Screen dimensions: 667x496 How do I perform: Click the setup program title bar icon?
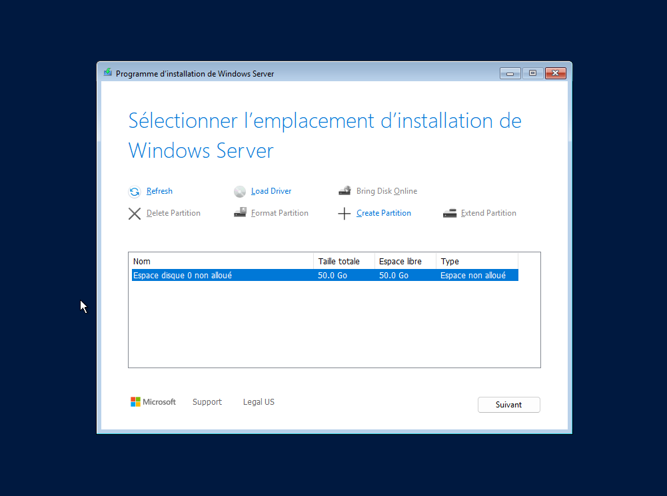[108, 73]
